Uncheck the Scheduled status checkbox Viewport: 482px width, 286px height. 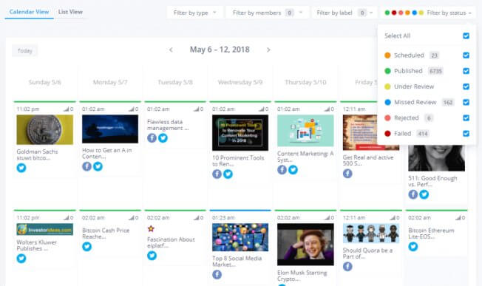point(466,55)
